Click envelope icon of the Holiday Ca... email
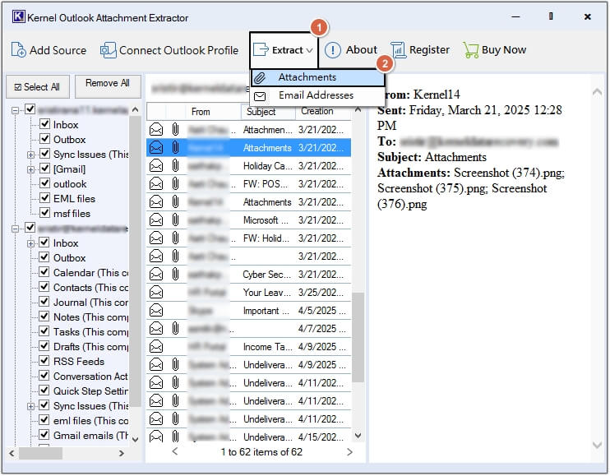Screen dimensions: 610x476 (x=156, y=166)
